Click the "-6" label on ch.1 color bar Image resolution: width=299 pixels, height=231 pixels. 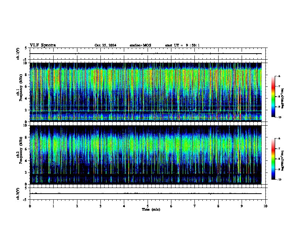pos(279,76)
